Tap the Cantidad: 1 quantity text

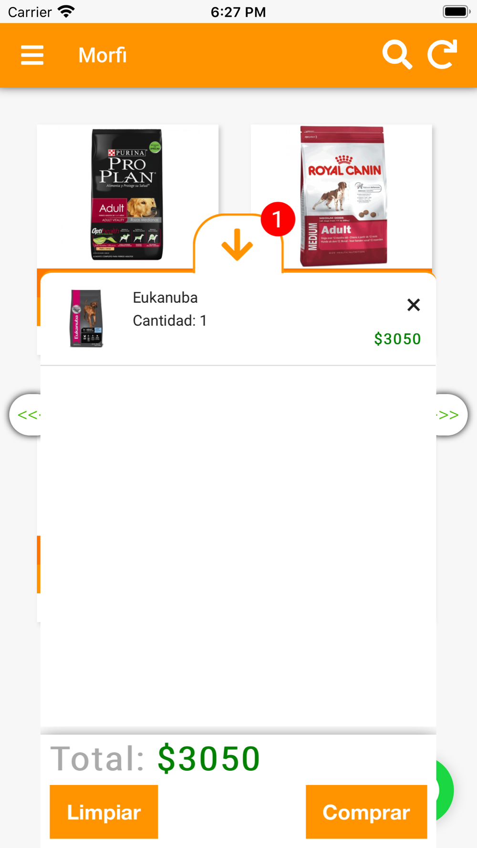tap(170, 321)
